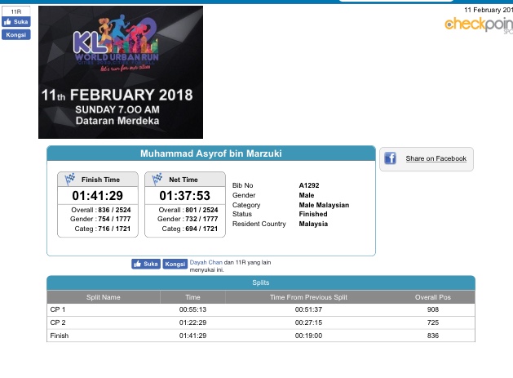Screen dimensions: 513x378
Task: Click the Time column header
Action: tap(192, 297)
